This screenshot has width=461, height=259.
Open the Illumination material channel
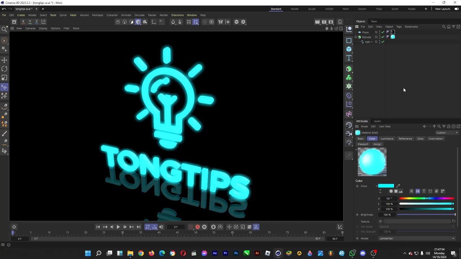pyautogui.click(x=435, y=138)
